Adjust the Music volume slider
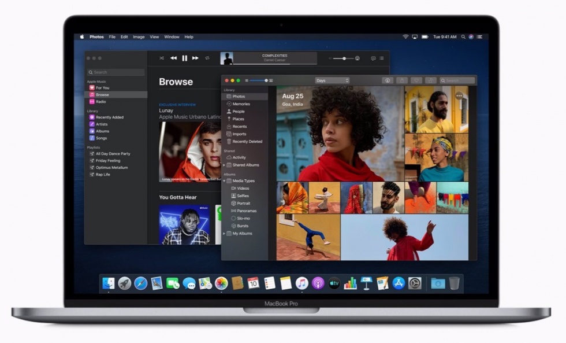 [344, 58]
